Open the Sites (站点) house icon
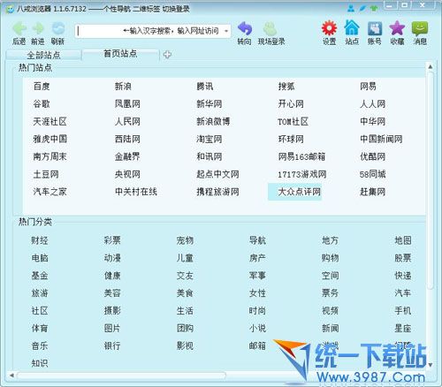 click(x=352, y=28)
